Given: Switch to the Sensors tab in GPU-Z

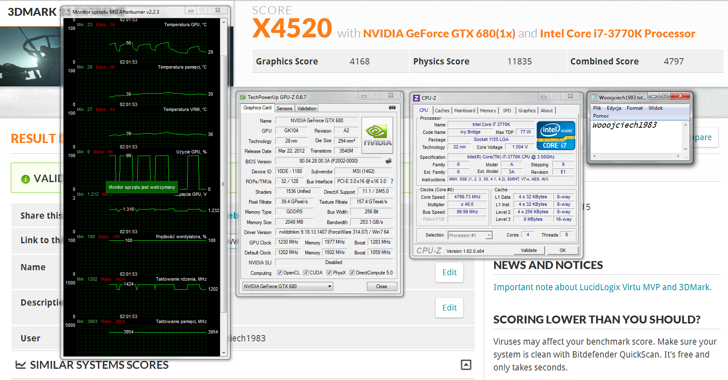Looking at the screenshot, I should [x=285, y=109].
